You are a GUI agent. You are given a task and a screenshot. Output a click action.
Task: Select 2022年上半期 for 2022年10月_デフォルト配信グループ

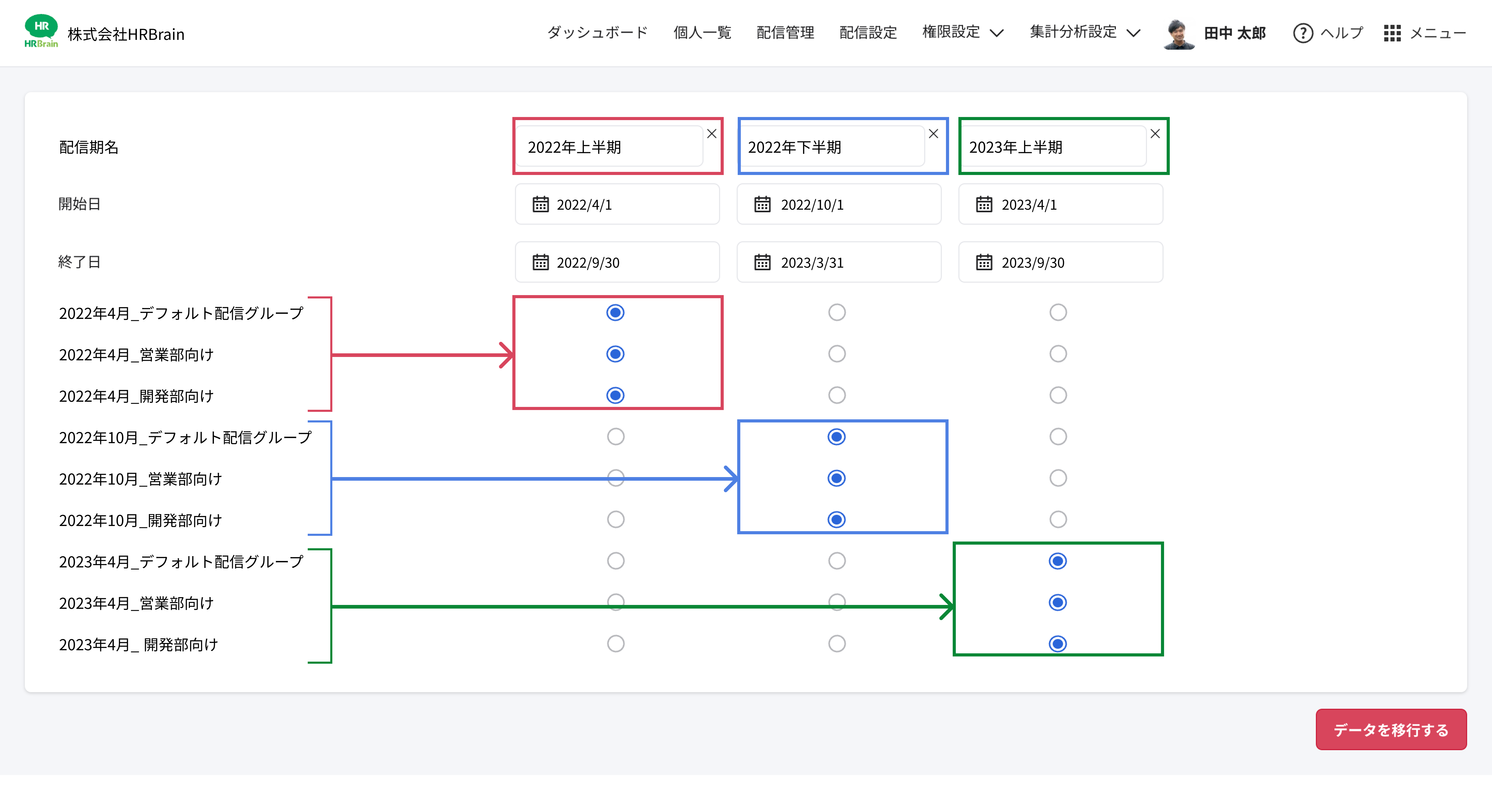coord(615,436)
